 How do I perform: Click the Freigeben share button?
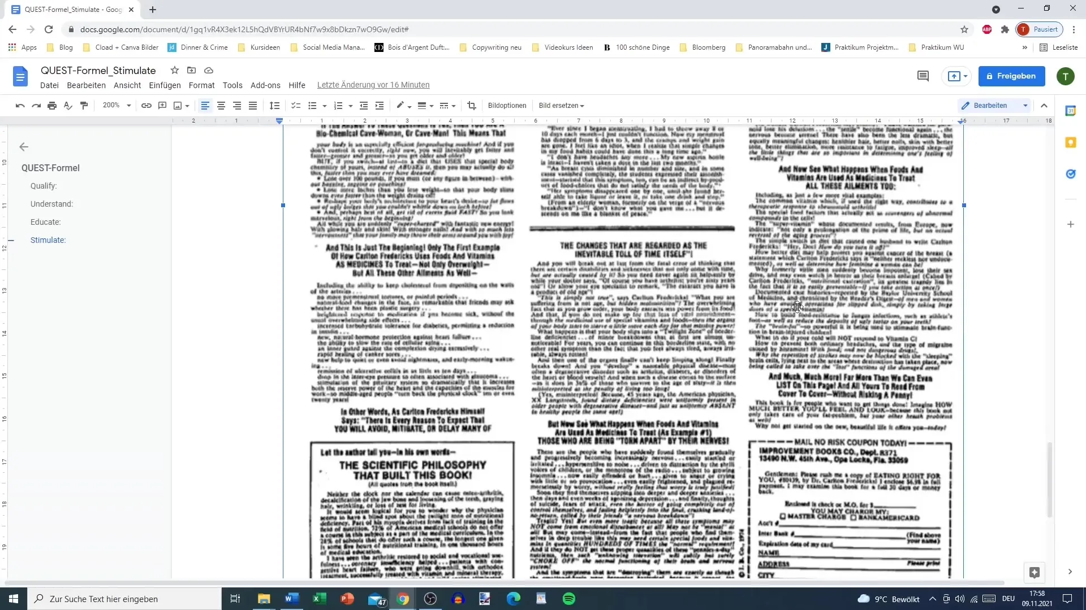(x=1011, y=76)
